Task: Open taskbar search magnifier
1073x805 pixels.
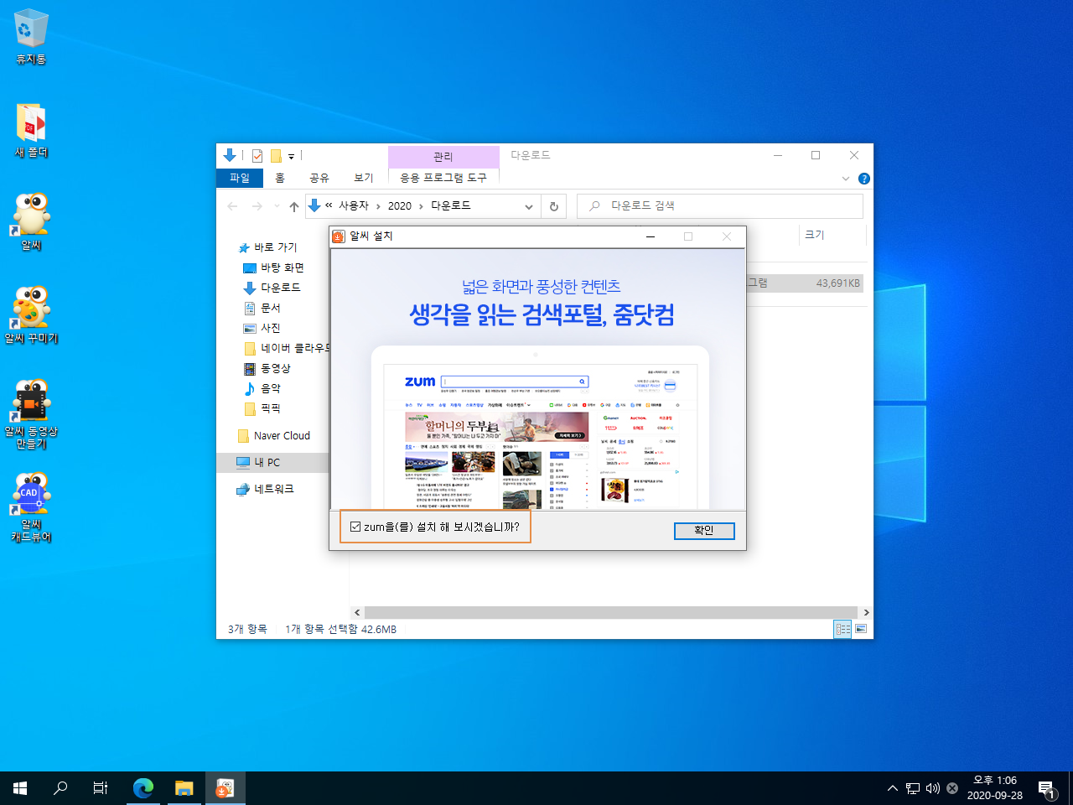Action: click(x=60, y=788)
